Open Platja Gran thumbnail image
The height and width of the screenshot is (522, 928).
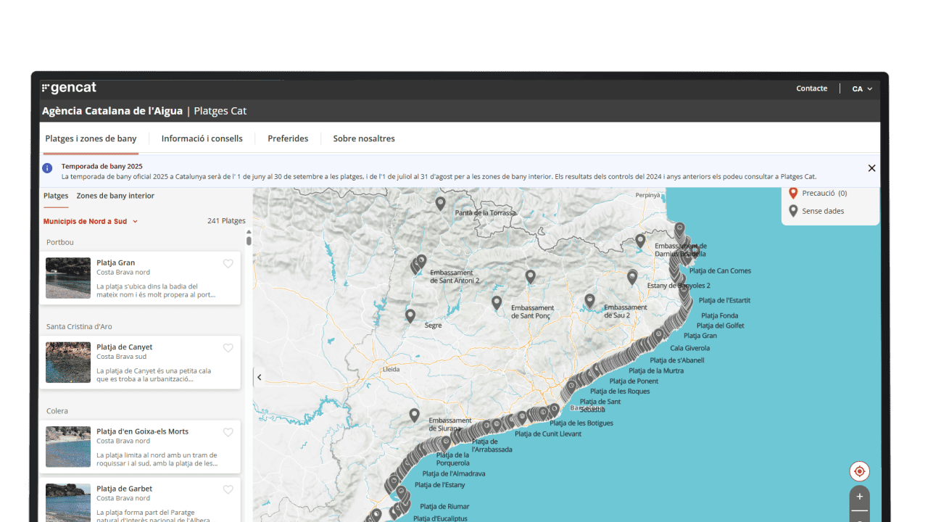tap(68, 278)
